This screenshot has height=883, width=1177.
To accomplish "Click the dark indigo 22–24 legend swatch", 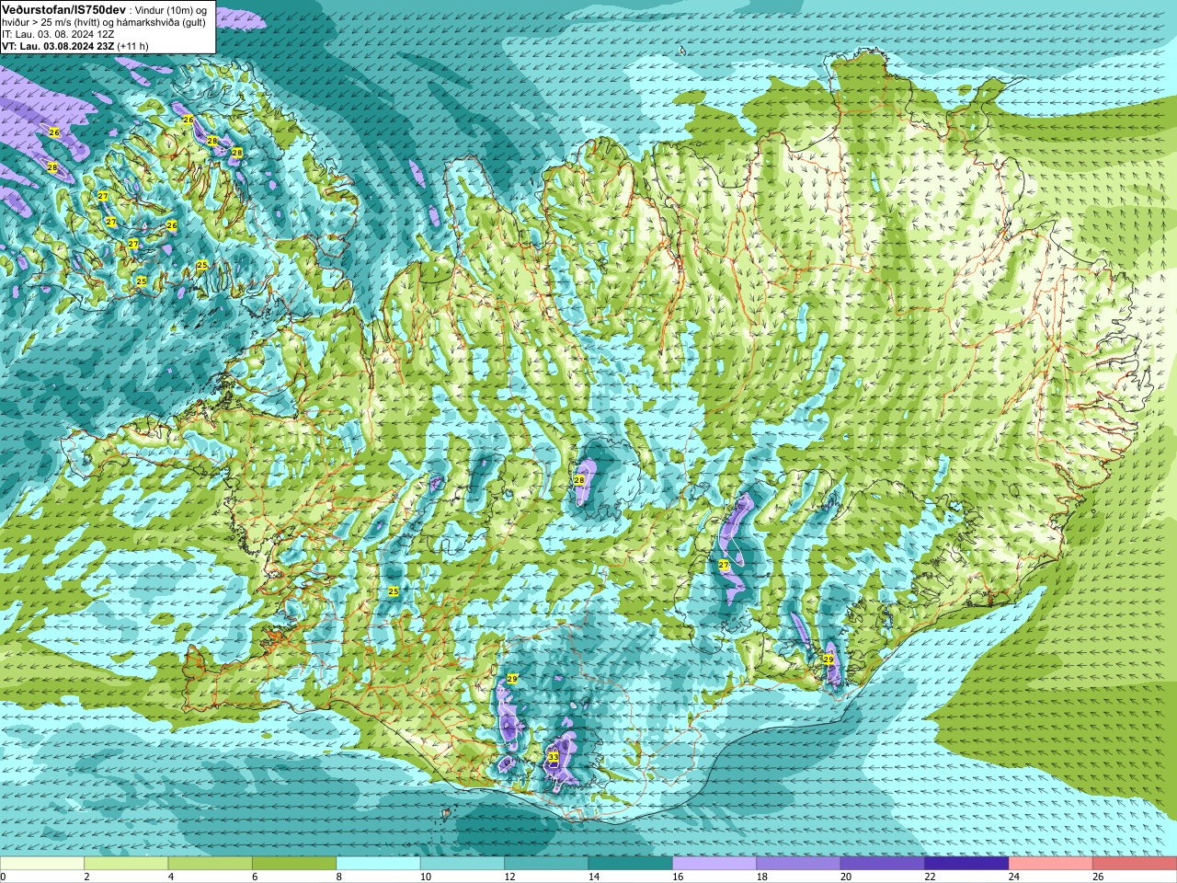I will click(x=967, y=864).
